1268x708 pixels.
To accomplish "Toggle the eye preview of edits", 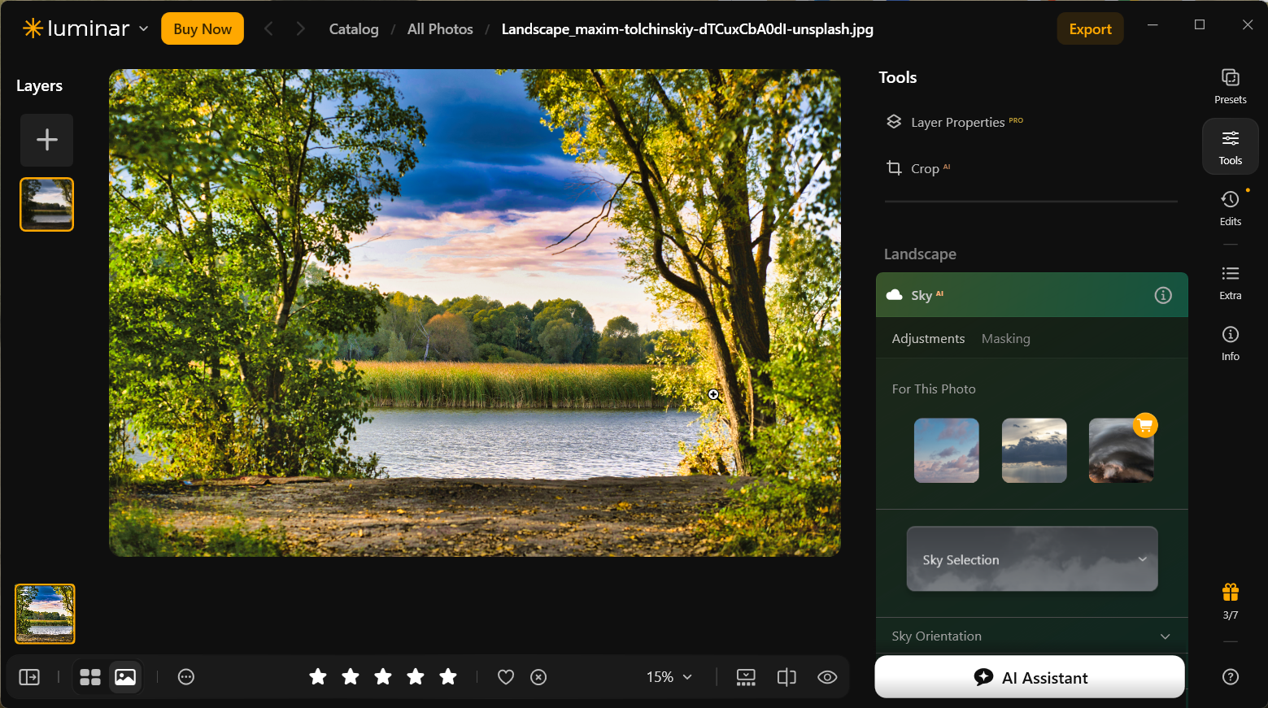I will point(827,677).
